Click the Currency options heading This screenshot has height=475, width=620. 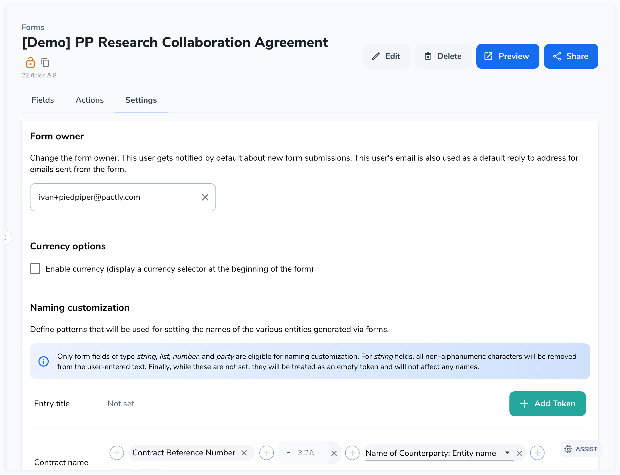pos(68,246)
